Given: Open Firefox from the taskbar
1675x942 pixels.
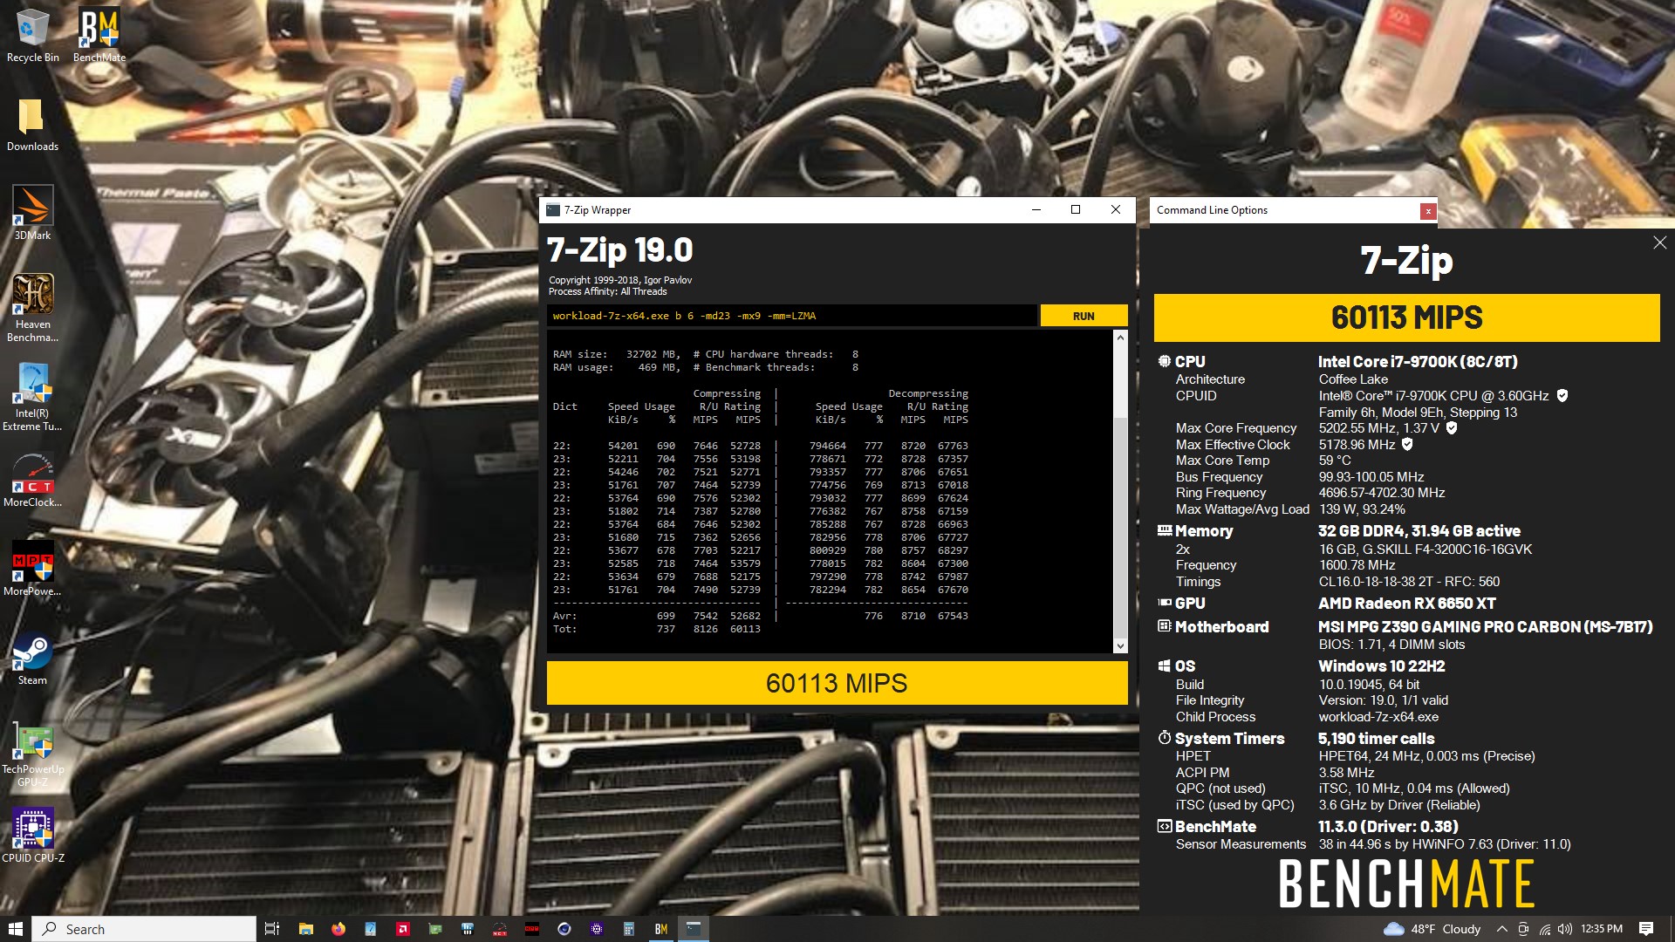Looking at the screenshot, I should click(x=338, y=929).
